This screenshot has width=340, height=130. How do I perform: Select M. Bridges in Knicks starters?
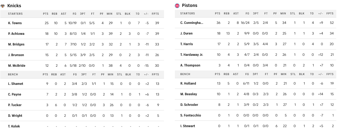(x=16, y=44)
